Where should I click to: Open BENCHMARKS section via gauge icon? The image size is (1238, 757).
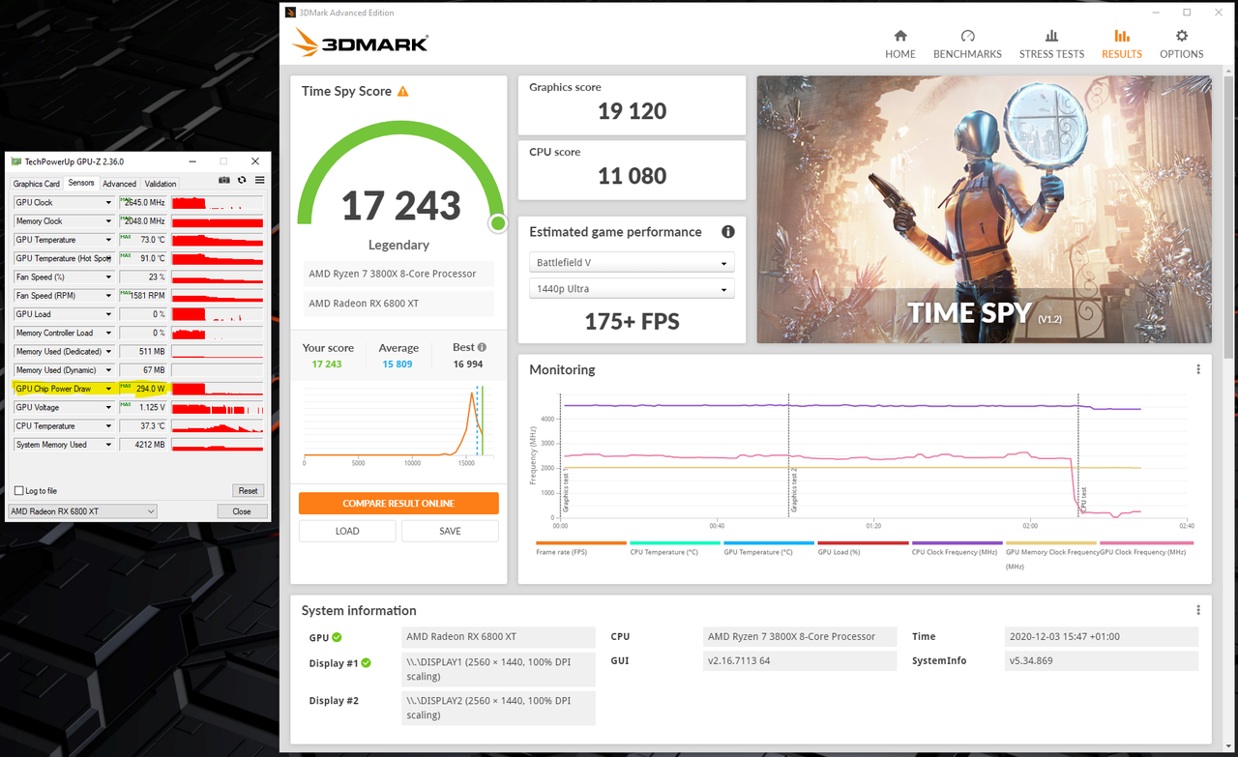(967, 36)
